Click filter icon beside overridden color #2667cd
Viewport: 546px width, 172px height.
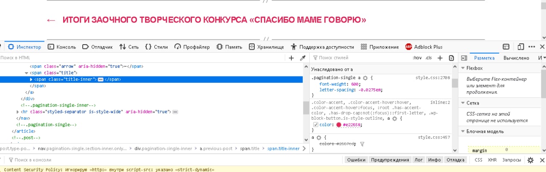tap(362, 144)
